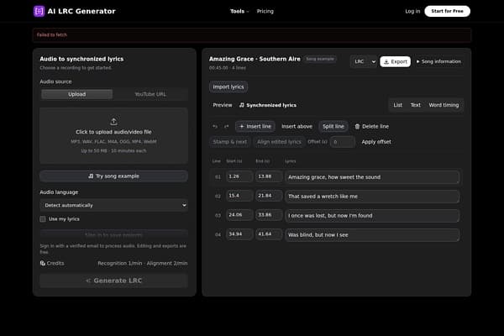504x336 pixels.
Task: Expand the Song information disclosure
Action: coord(439,61)
